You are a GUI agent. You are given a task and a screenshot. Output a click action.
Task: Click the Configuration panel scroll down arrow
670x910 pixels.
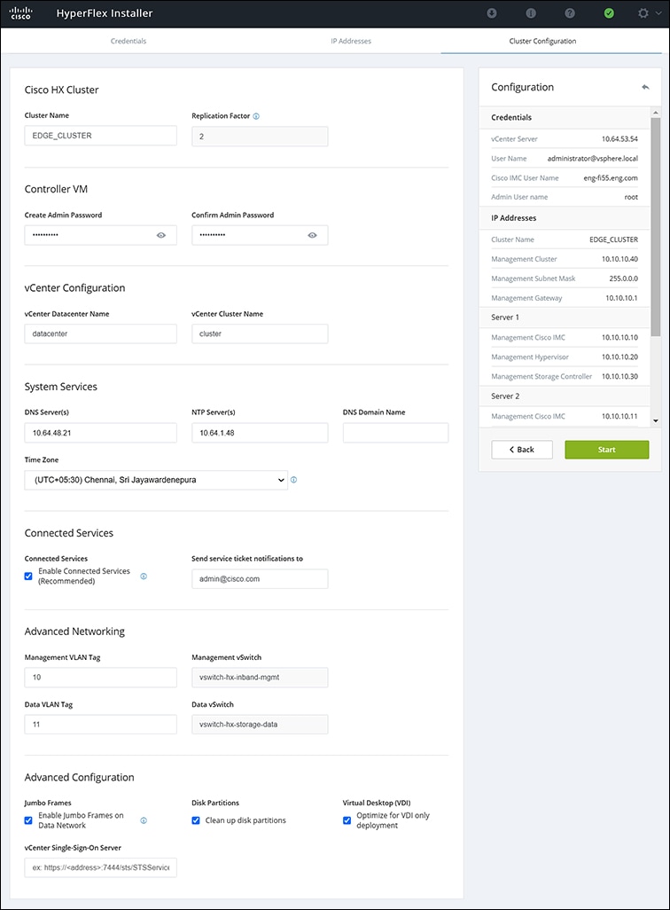(x=656, y=420)
